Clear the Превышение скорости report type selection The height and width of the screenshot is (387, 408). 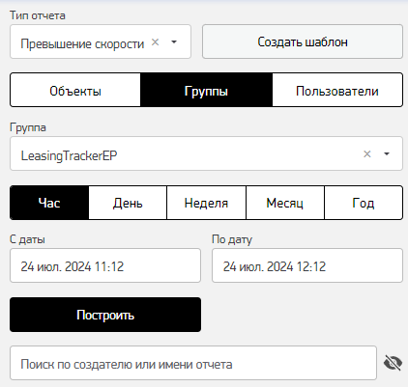click(156, 42)
